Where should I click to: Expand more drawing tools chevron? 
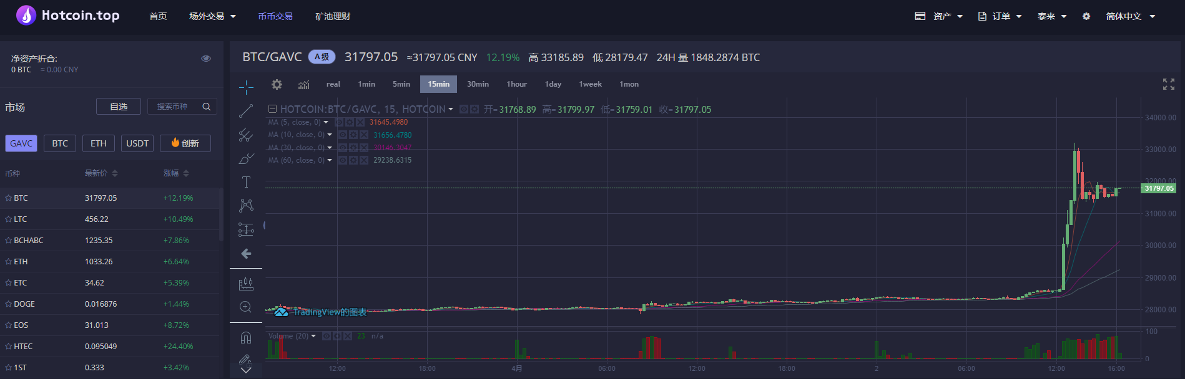[x=246, y=370]
